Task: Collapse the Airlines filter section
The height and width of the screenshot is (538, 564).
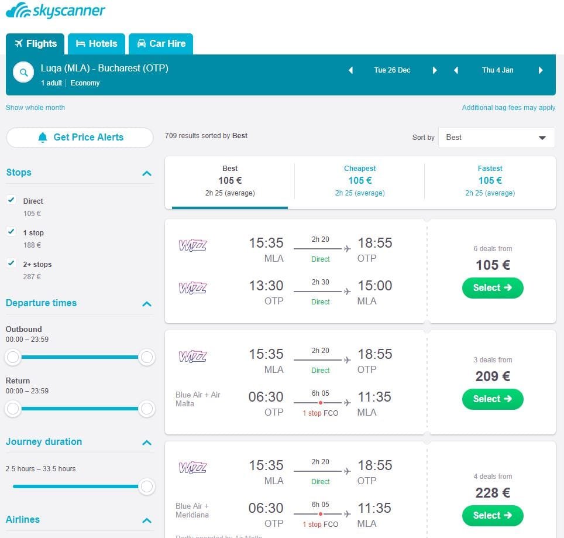Action: point(147,520)
